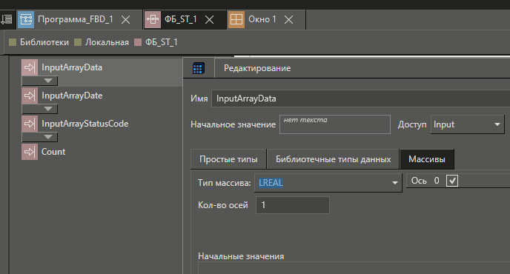Open the Библиотечные типы данных tab
The width and height of the screenshot is (510, 274).
coord(333,159)
